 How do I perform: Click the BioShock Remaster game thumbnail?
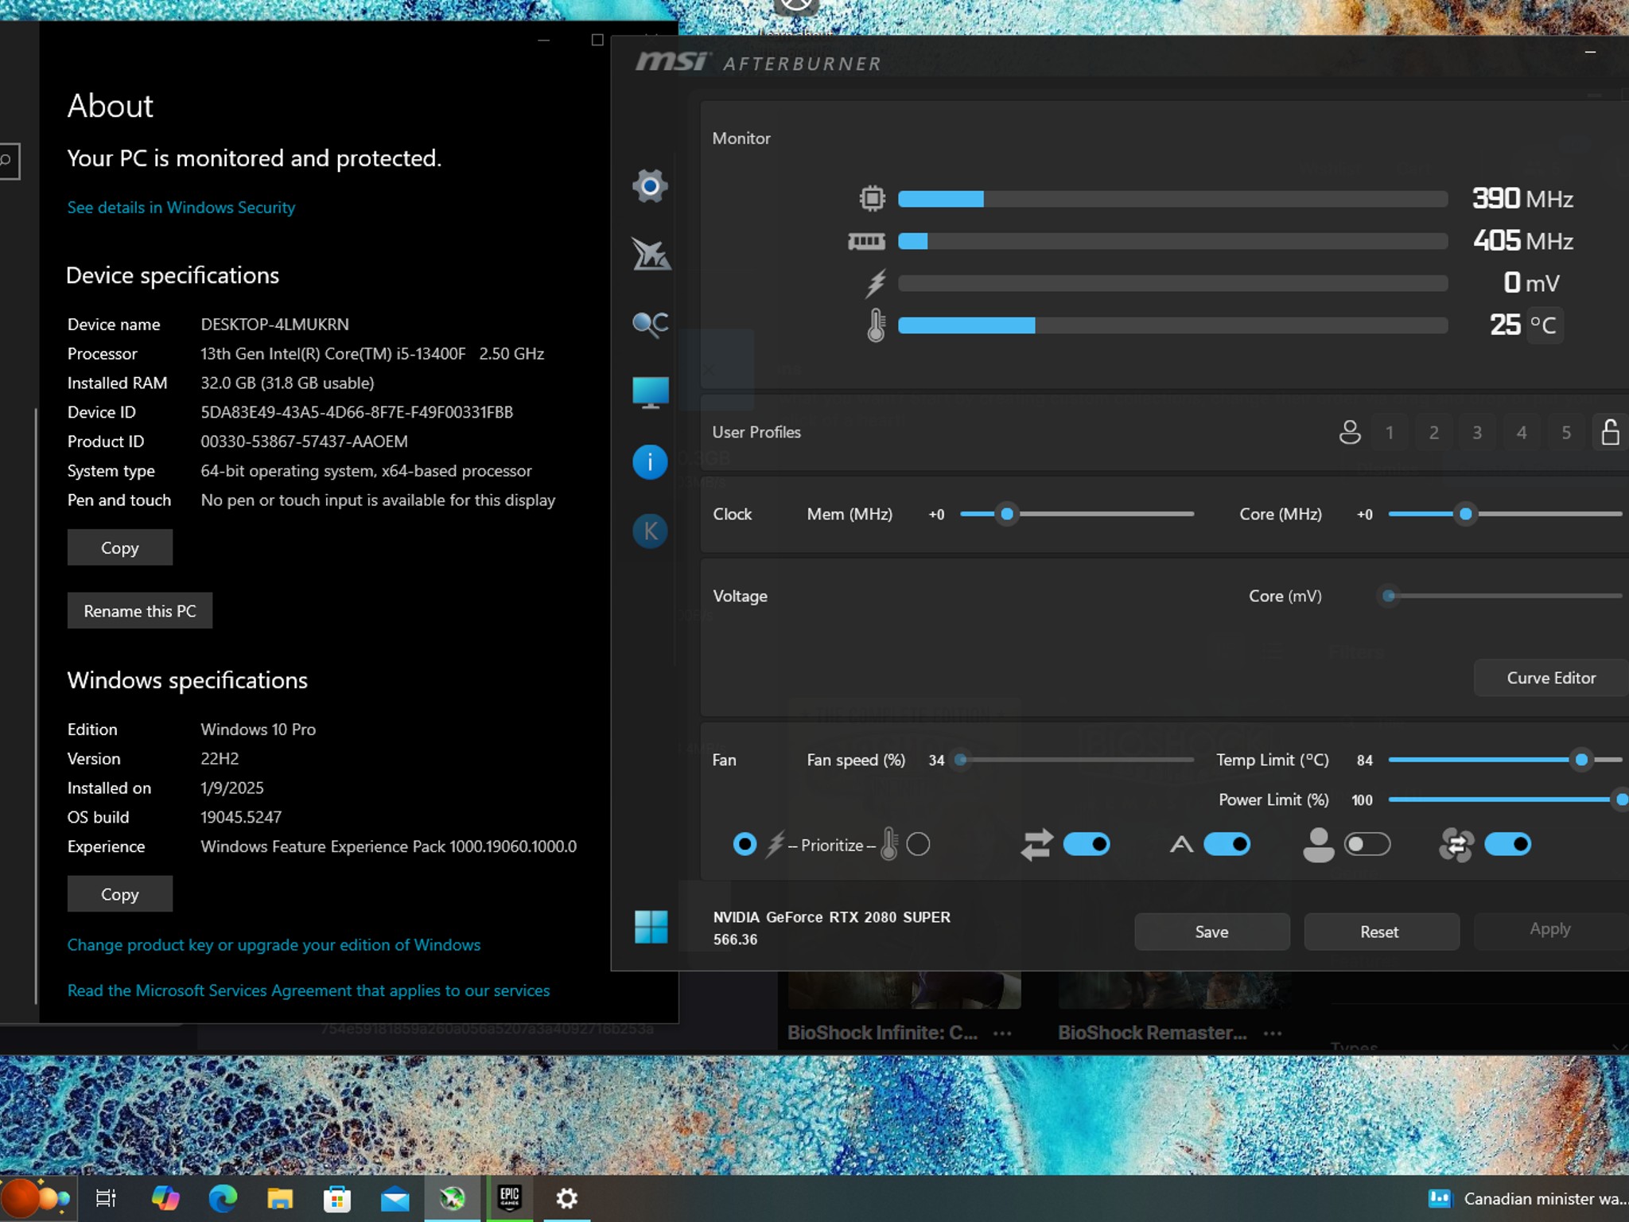1174,990
